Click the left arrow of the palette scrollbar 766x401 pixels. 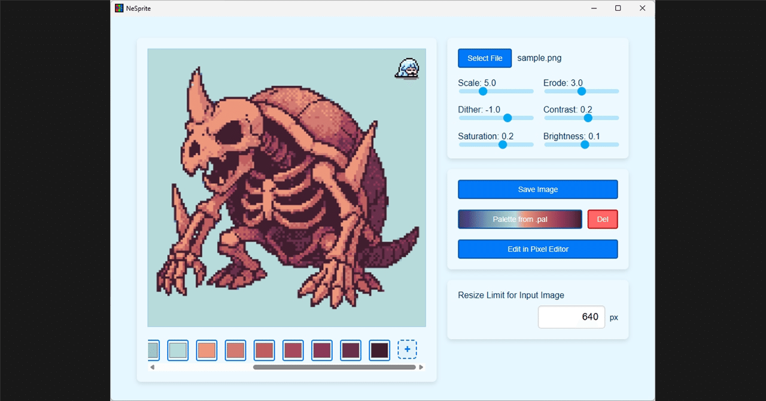coord(151,367)
